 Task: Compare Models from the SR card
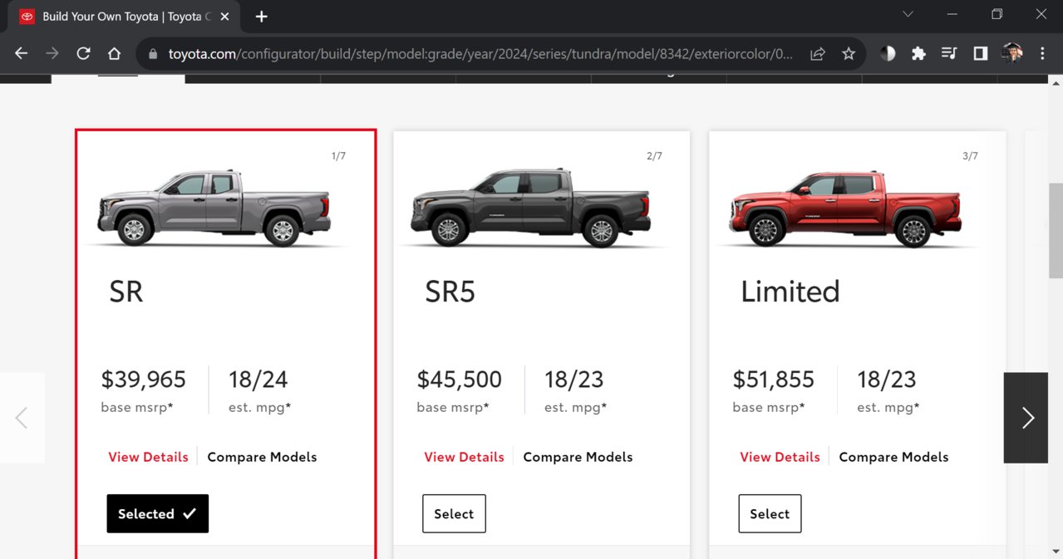coord(262,457)
